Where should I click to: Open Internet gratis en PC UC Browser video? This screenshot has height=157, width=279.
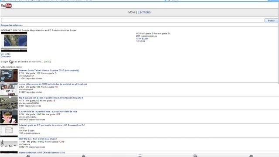click(52, 125)
